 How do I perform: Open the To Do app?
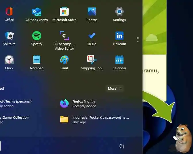click(x=92, y=38)
